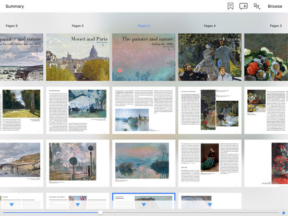The height and width of the screenshot is (216, 288).
Task: Open page with train station painting
Action: pyautogui.click(x=78, y=110)
